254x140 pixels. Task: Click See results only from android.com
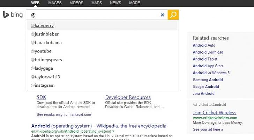pyautogui.click(x=64, y=114)
